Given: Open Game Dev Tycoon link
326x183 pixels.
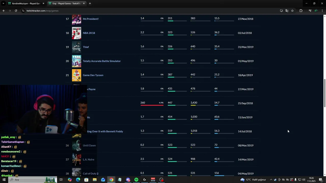Looking at the screenshot, I should [93, 75].
